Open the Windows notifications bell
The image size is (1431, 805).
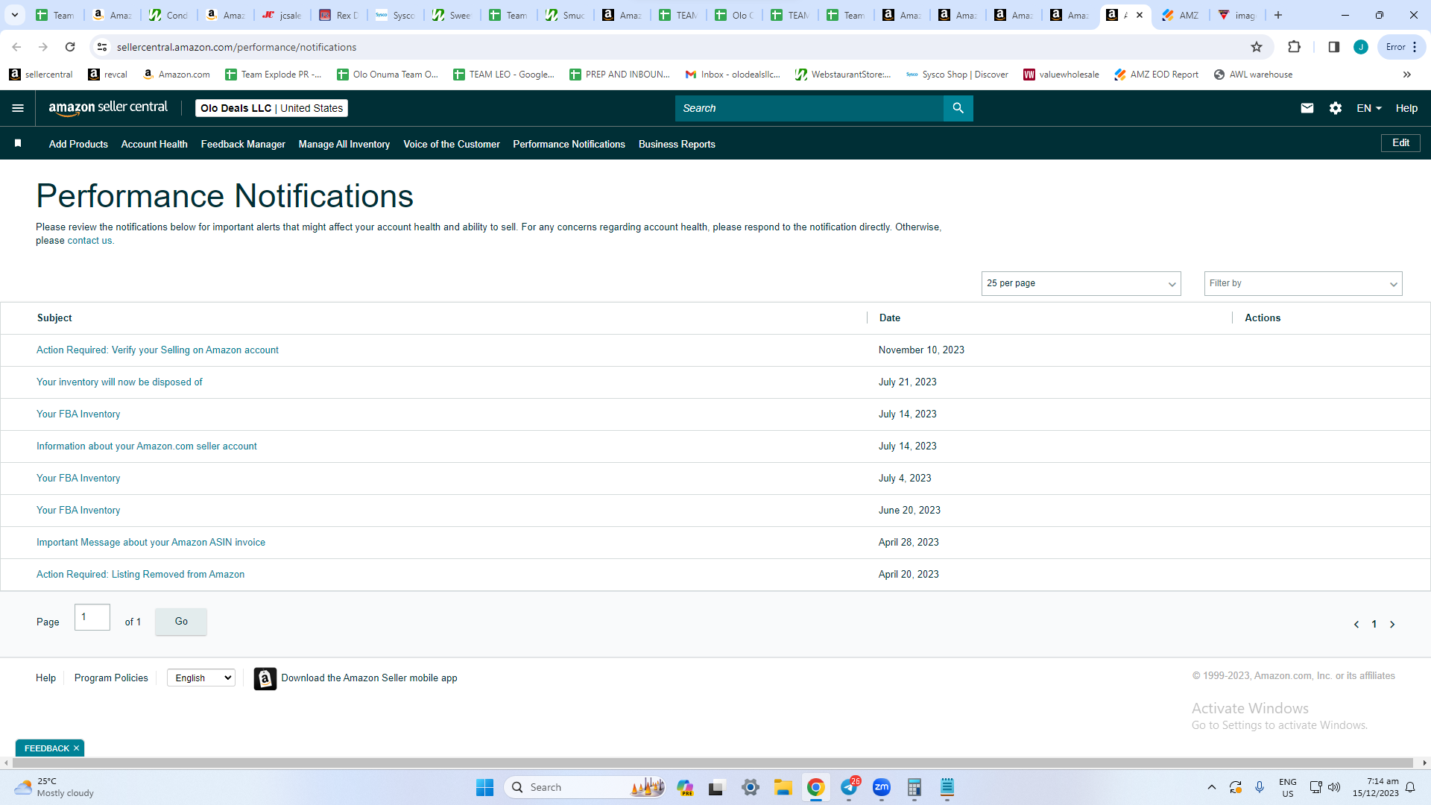pos(1410,787)
